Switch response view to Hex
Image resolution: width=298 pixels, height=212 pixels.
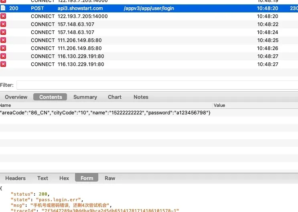point(64,178)
